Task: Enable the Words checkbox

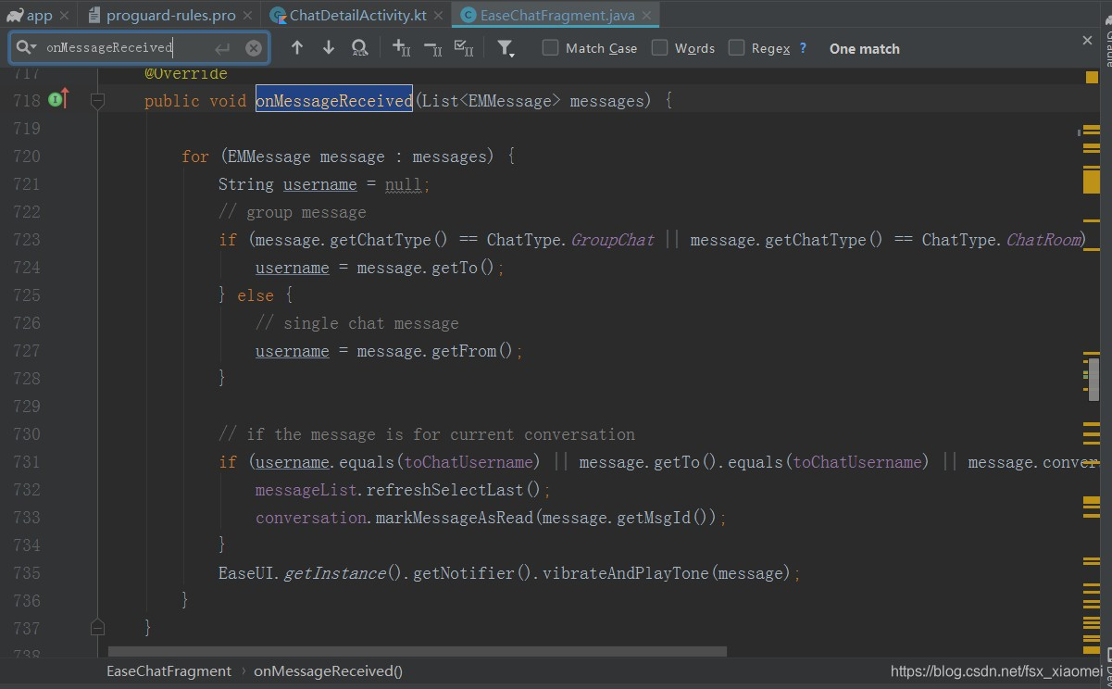Action: tap(659, 47)
